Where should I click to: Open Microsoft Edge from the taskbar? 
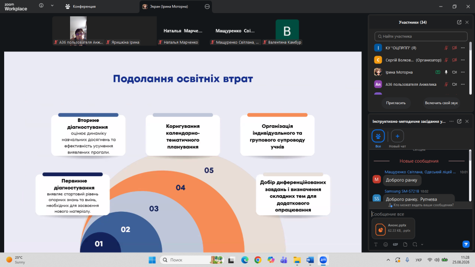point(245,260)
